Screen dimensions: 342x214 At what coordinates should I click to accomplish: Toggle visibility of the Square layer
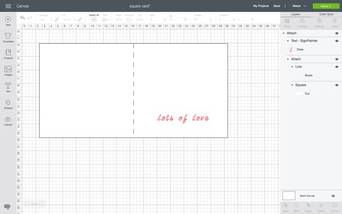pyautogui.click(x=337, y=85)
